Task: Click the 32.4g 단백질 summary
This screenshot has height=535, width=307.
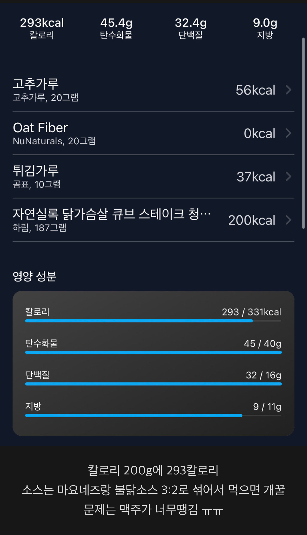Action: pyautogui.click(x=191, y=28)
